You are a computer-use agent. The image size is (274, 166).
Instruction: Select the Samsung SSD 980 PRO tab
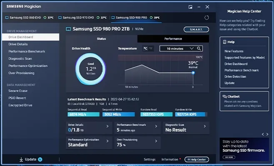click(136, 18)
